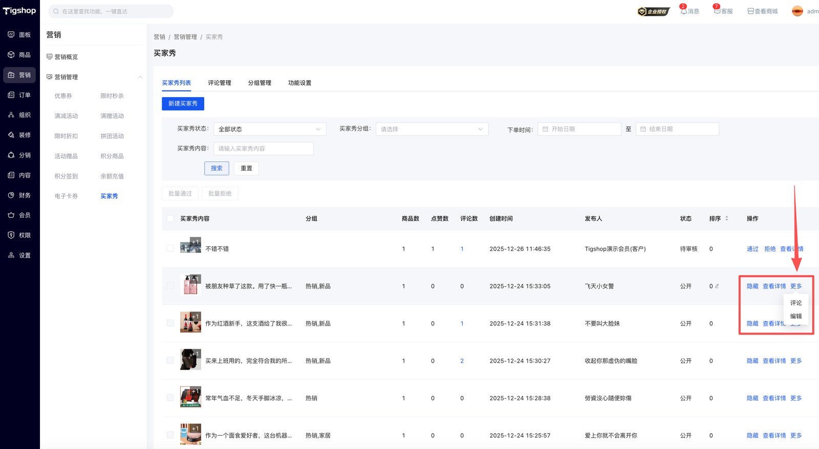Check the select-all checkbox in table header
Image resolution: width=819 pixels, height=449 pixels.
coord(170,219)
